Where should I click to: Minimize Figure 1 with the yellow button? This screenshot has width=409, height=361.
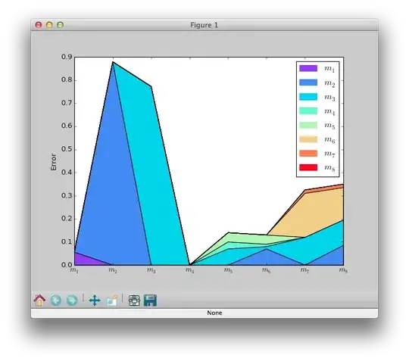(x=49, y=25)
